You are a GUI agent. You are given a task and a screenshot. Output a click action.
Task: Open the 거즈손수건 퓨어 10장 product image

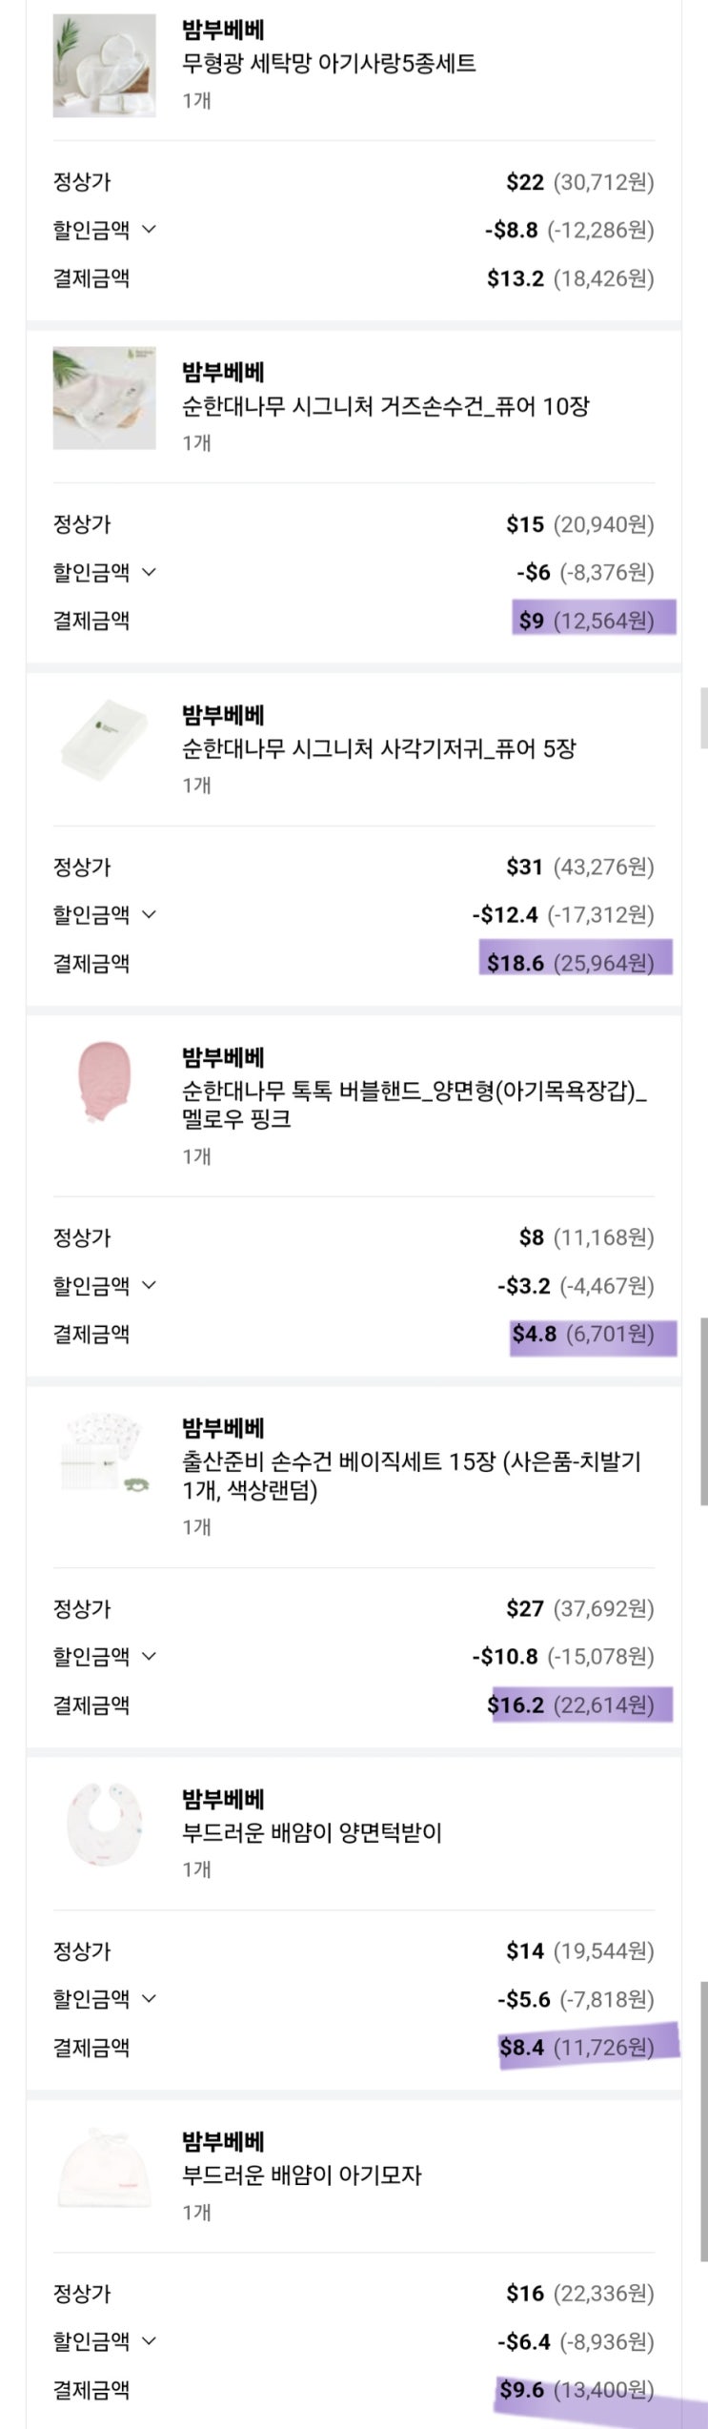pos(104,398)
